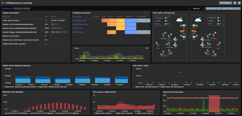Click left data center Temperature status check
Screen dimensions: 242x116
[165, 18]
